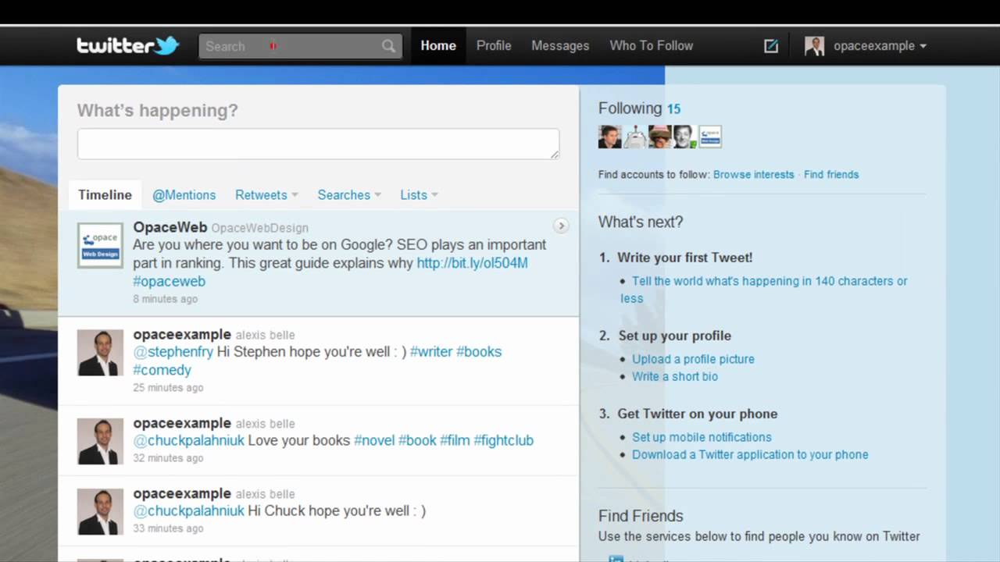Click avatar beside 'Hi Chuck' tweet
1000x562 pixels.
tap(100, 511)
